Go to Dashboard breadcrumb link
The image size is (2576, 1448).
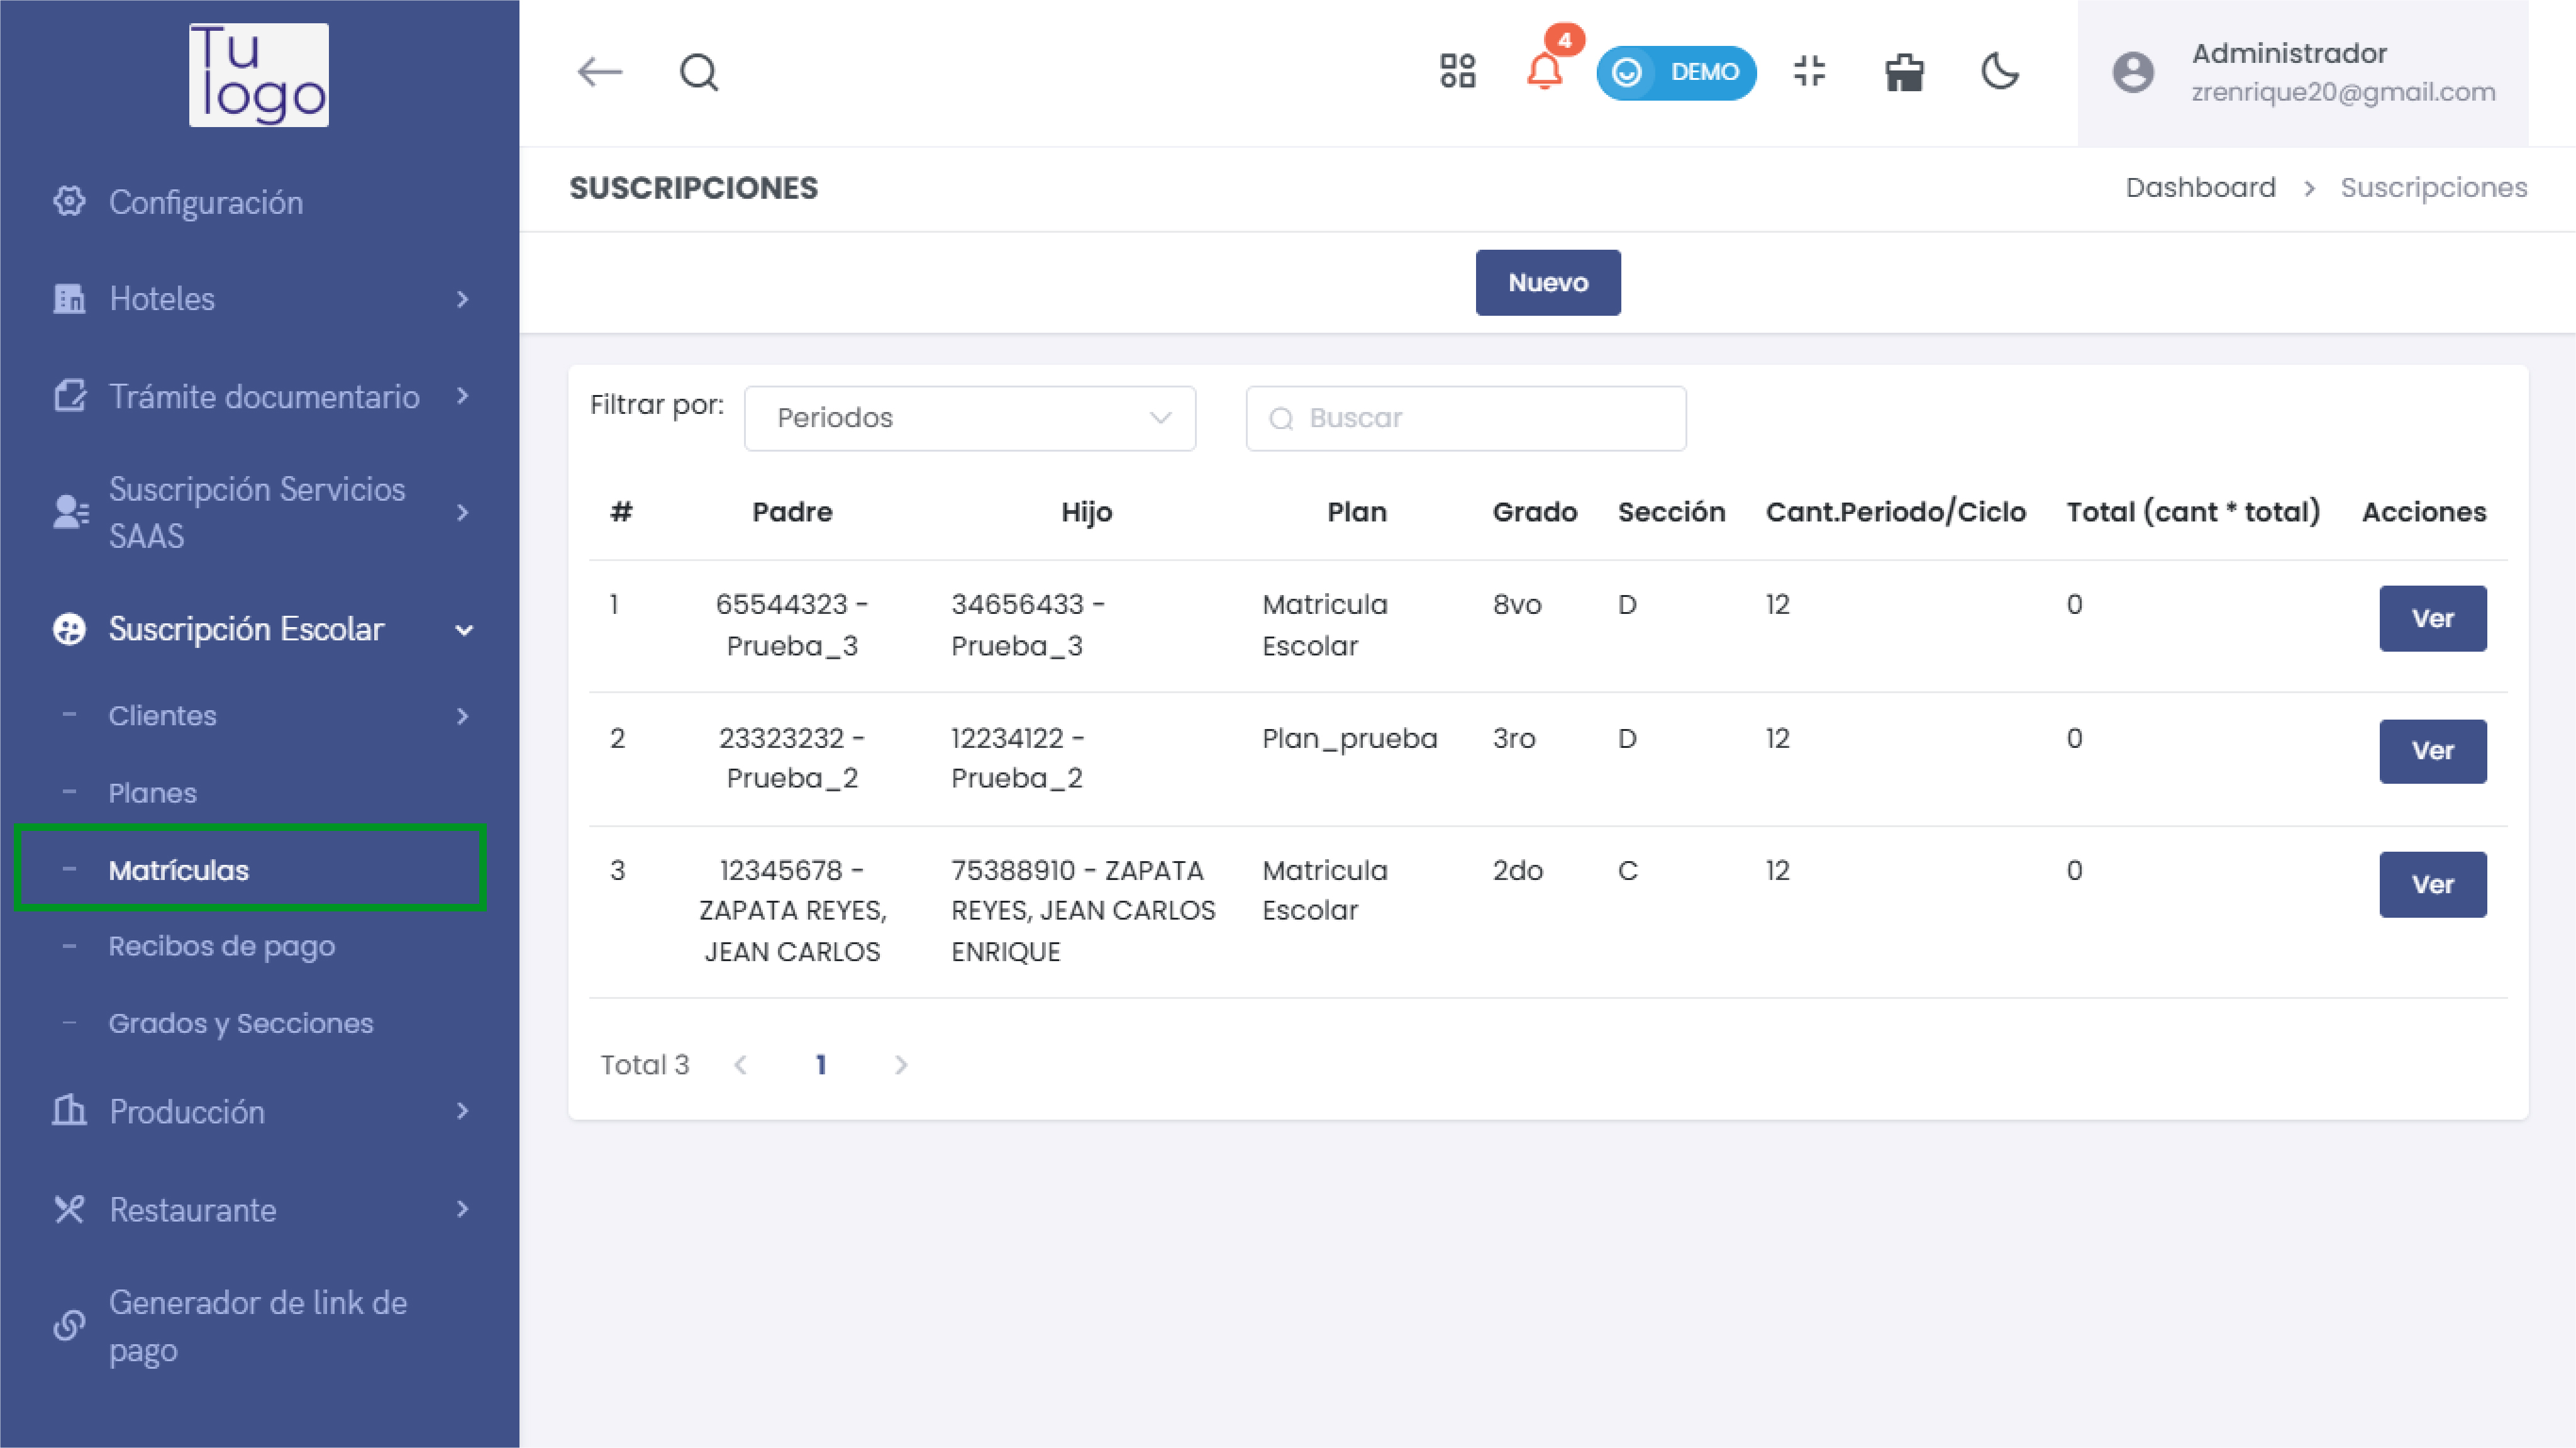2200,188
